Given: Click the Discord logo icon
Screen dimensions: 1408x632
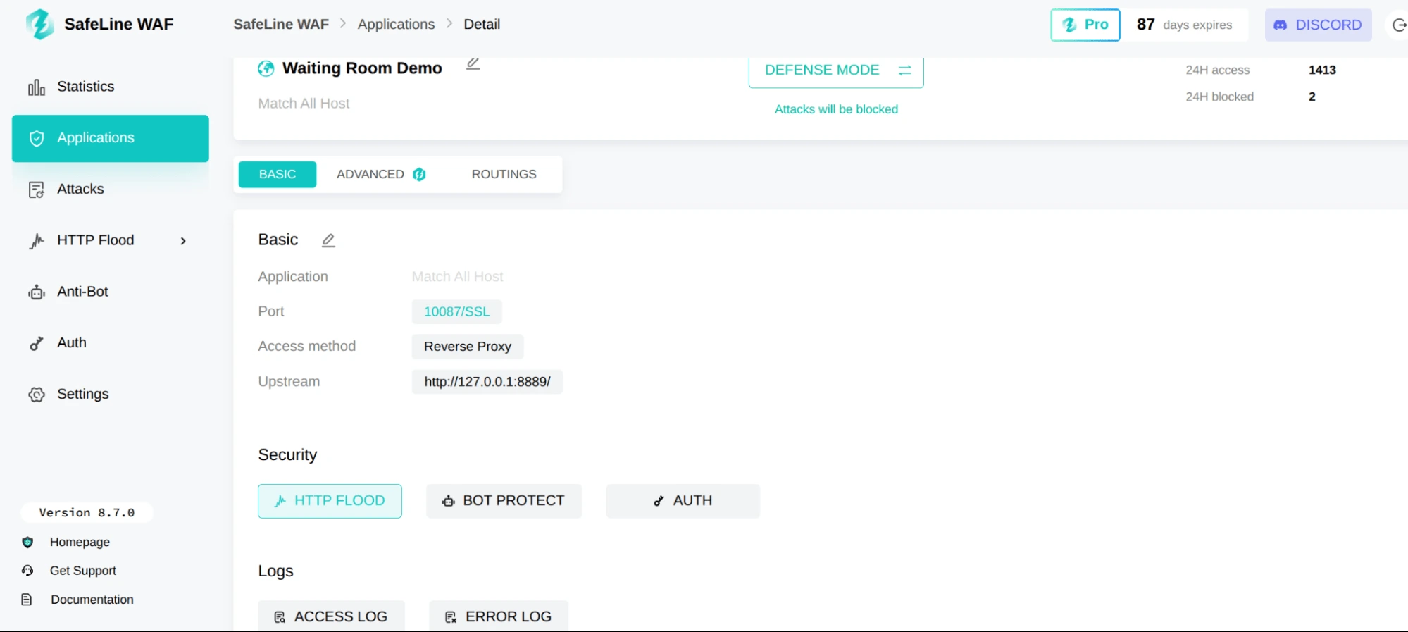Looking at the screenshot, I should (x=1281, y=25).
